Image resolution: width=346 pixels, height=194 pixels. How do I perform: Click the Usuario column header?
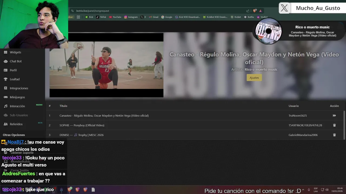coord(294,106)
